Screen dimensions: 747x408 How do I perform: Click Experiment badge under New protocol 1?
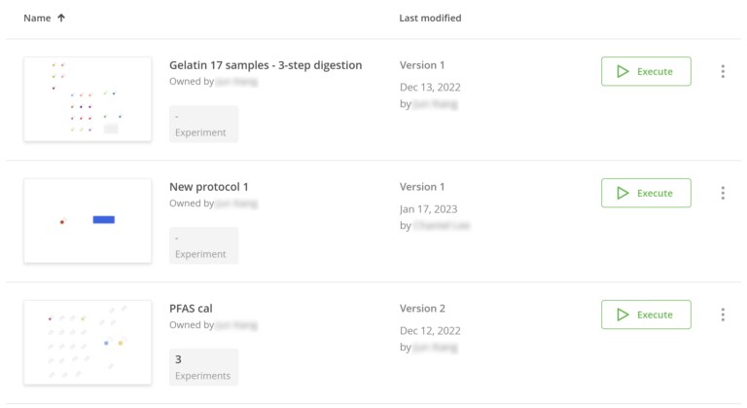pos(203,245)
